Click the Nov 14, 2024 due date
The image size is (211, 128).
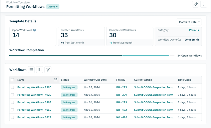pyautogui.click(x=91, y=117)
